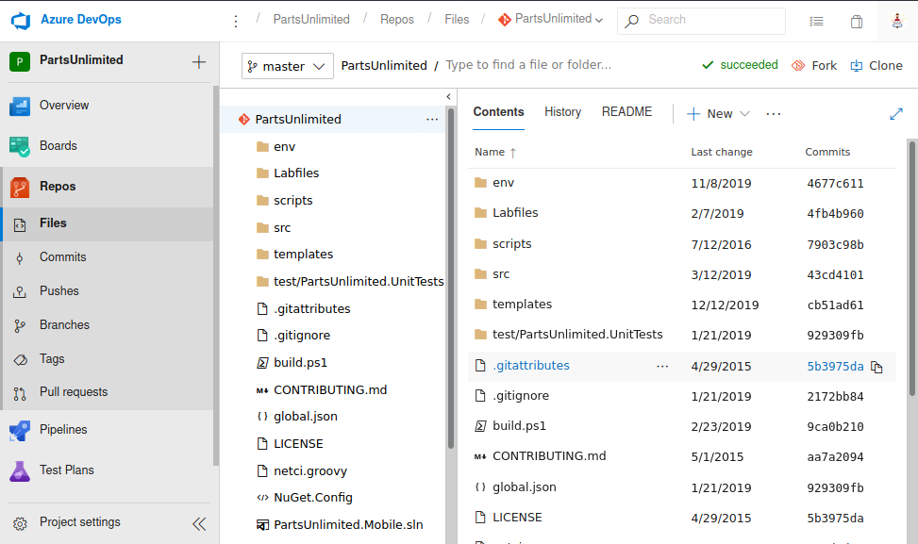918x544 pixels.
Task: Click the 4677c611 commit for env
Action: pos(835,184)
